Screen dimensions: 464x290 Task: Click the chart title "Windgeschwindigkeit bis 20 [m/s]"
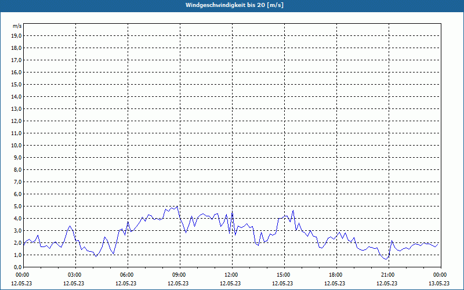234,5
